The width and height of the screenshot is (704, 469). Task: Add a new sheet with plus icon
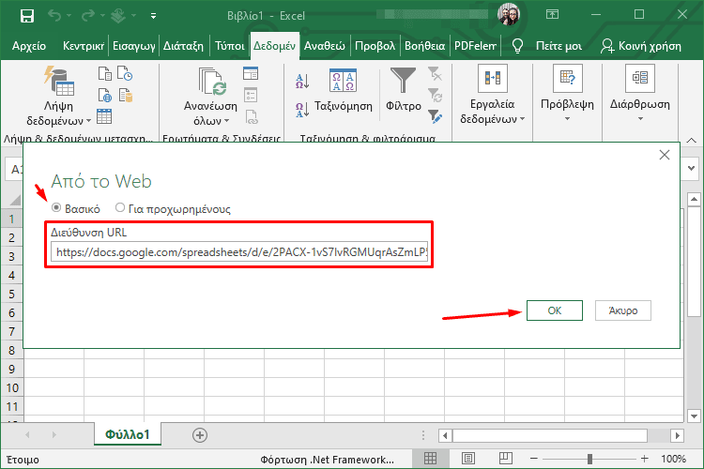coord(200,435)
